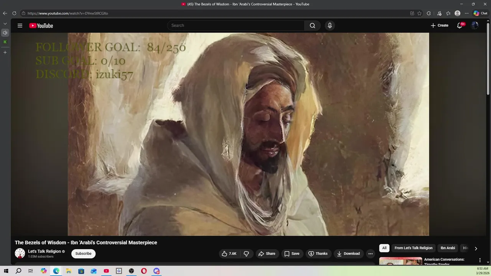Open the red YouTube app on taskbar

(x=106, y=271)
